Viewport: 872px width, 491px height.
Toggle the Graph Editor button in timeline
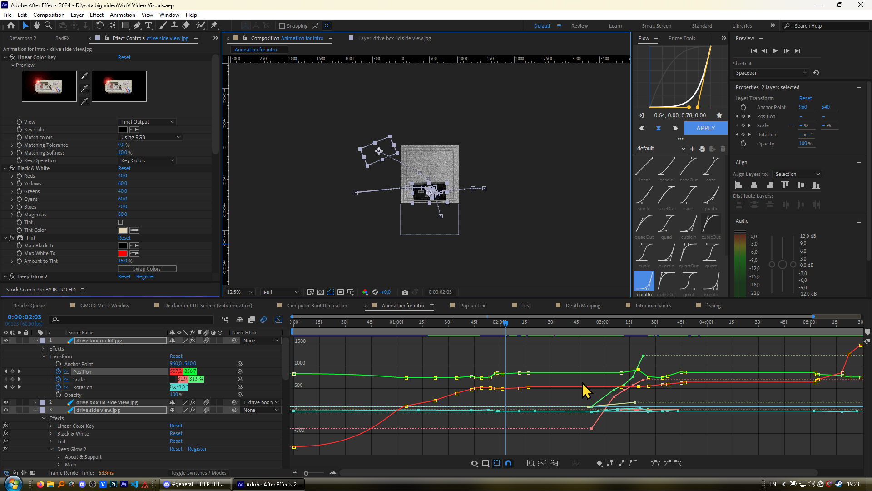click(279, 320)
